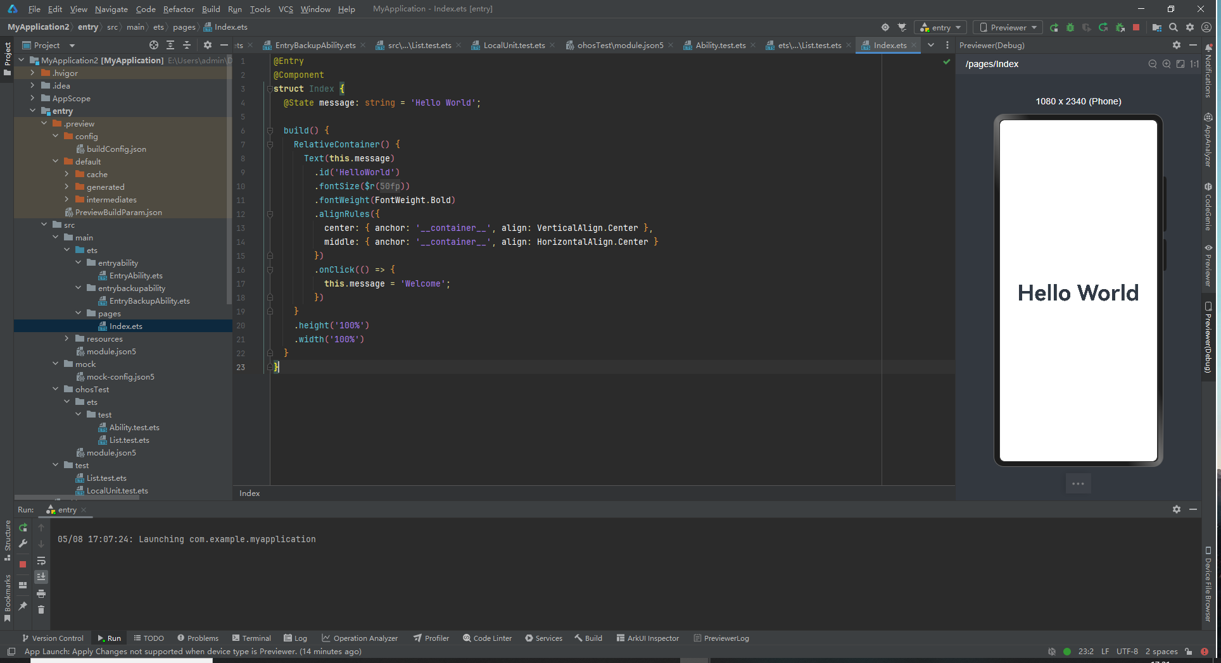Open Terminal tool window

(251, 638)
